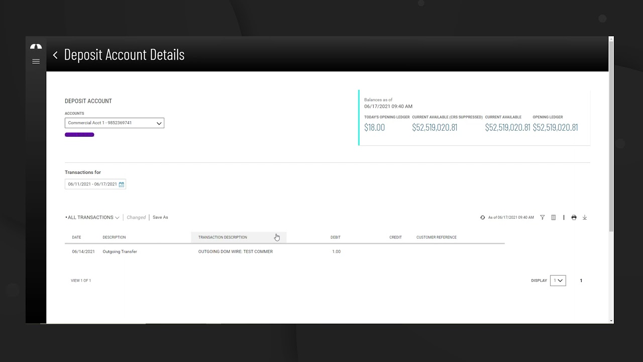Click Save As for the view
The width and height of the screenshot is (643, 362).
tap(160, 218)
